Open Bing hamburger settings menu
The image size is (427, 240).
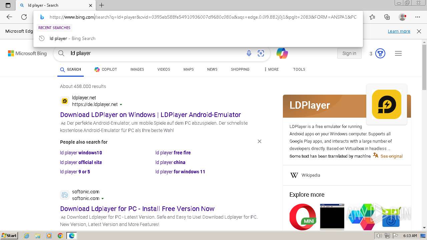click(x=398, y=53)
